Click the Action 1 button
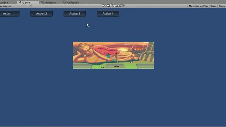 [x=9, y=13]
